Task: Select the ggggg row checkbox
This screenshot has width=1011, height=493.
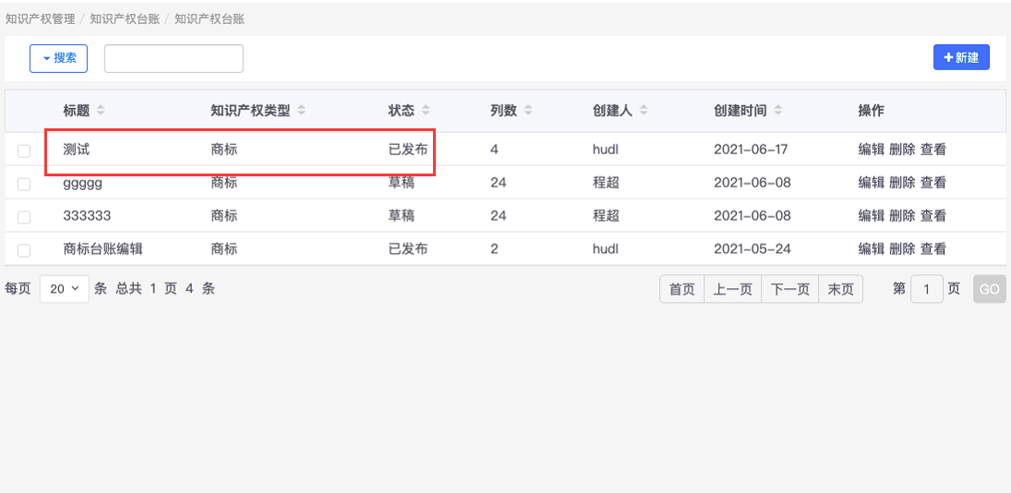Action: 24,184
